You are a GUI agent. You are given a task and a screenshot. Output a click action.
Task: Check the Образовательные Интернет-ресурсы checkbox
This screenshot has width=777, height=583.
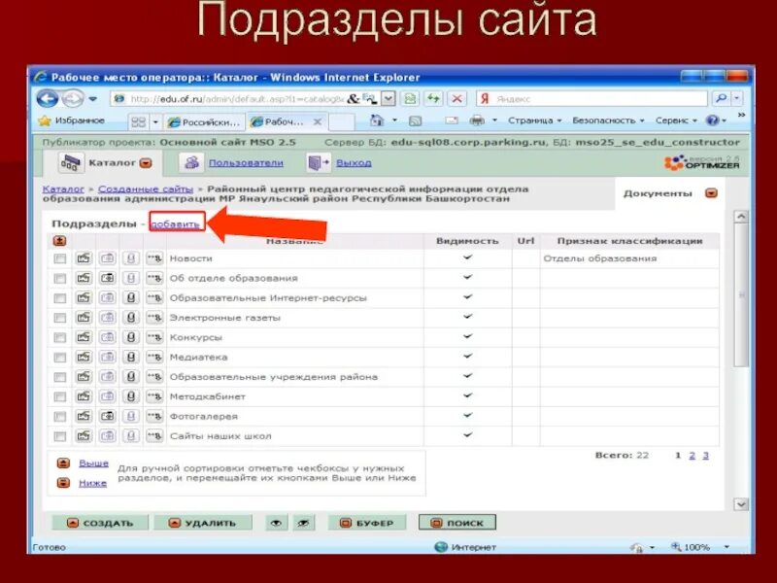(x=60, y=298)
